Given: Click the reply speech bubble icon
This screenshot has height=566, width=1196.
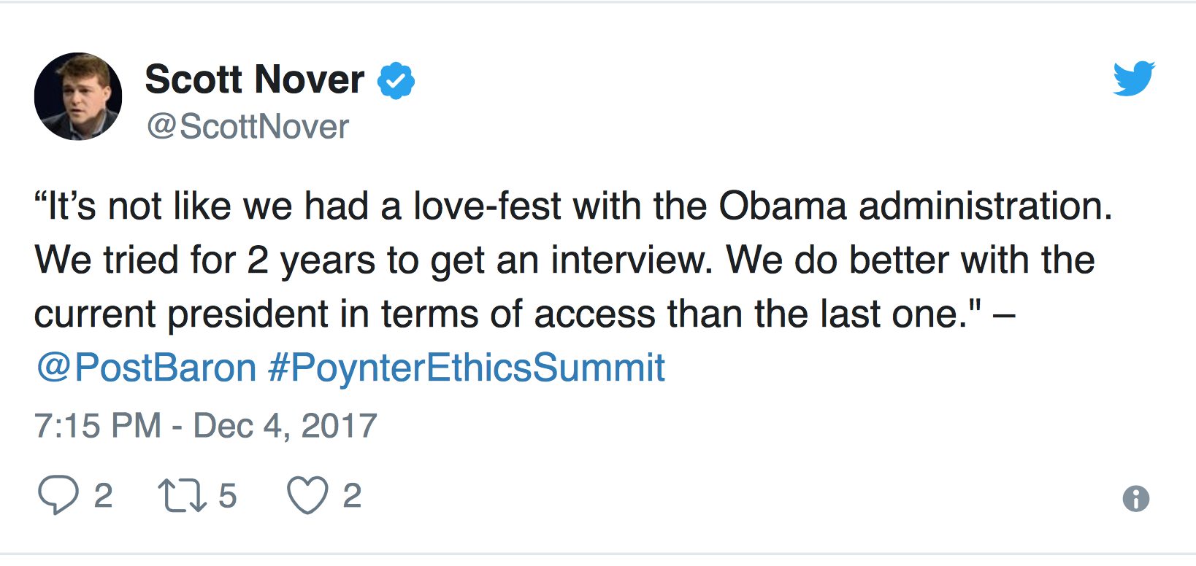Looking at the screenshot, I should point(58,495).
